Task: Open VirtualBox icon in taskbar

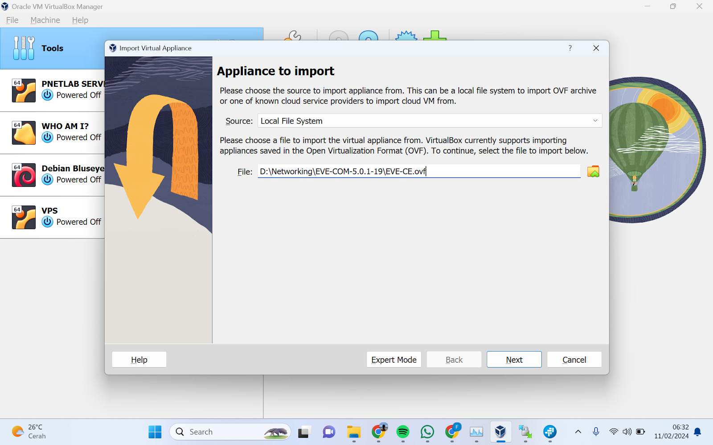Action: [500, 432]
